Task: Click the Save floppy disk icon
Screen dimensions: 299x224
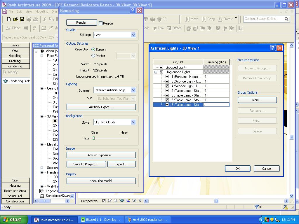Action: 22,19
